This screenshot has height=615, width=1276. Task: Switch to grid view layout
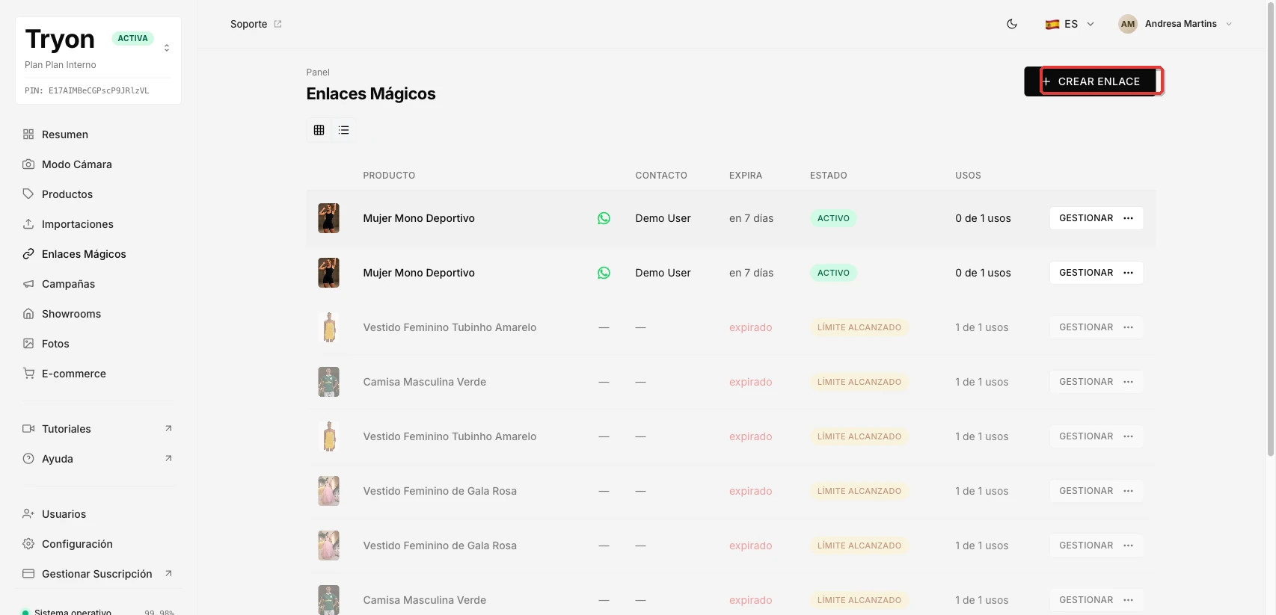point(319,130)
